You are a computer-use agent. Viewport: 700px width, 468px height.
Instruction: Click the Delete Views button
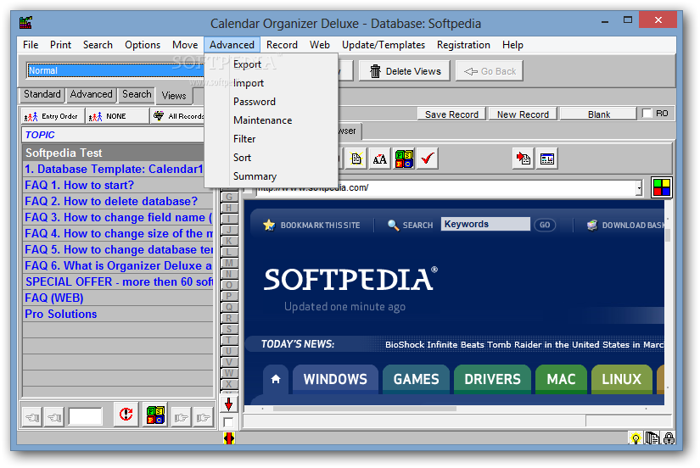pos(405,71)
